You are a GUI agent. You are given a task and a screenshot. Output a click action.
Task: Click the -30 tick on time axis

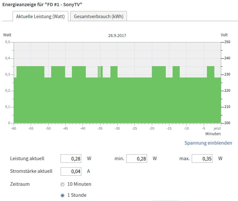point(117,128)
